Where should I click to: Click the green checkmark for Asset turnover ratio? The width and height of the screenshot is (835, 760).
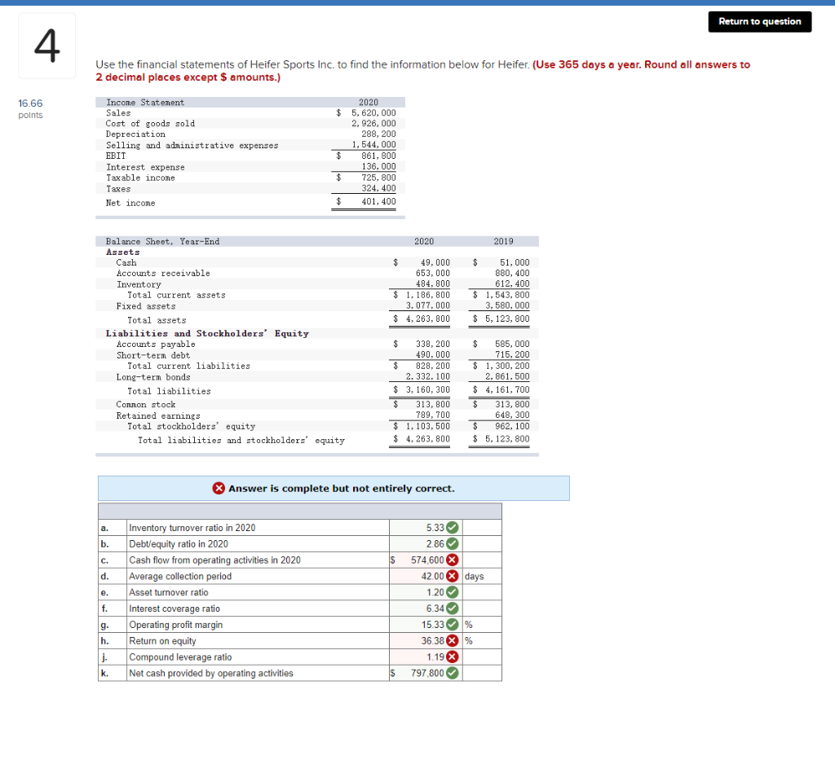point(452,592)
